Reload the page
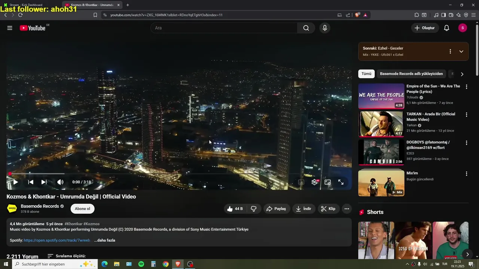479x269 pixels. pyautogui.click(x=20, y=15)
